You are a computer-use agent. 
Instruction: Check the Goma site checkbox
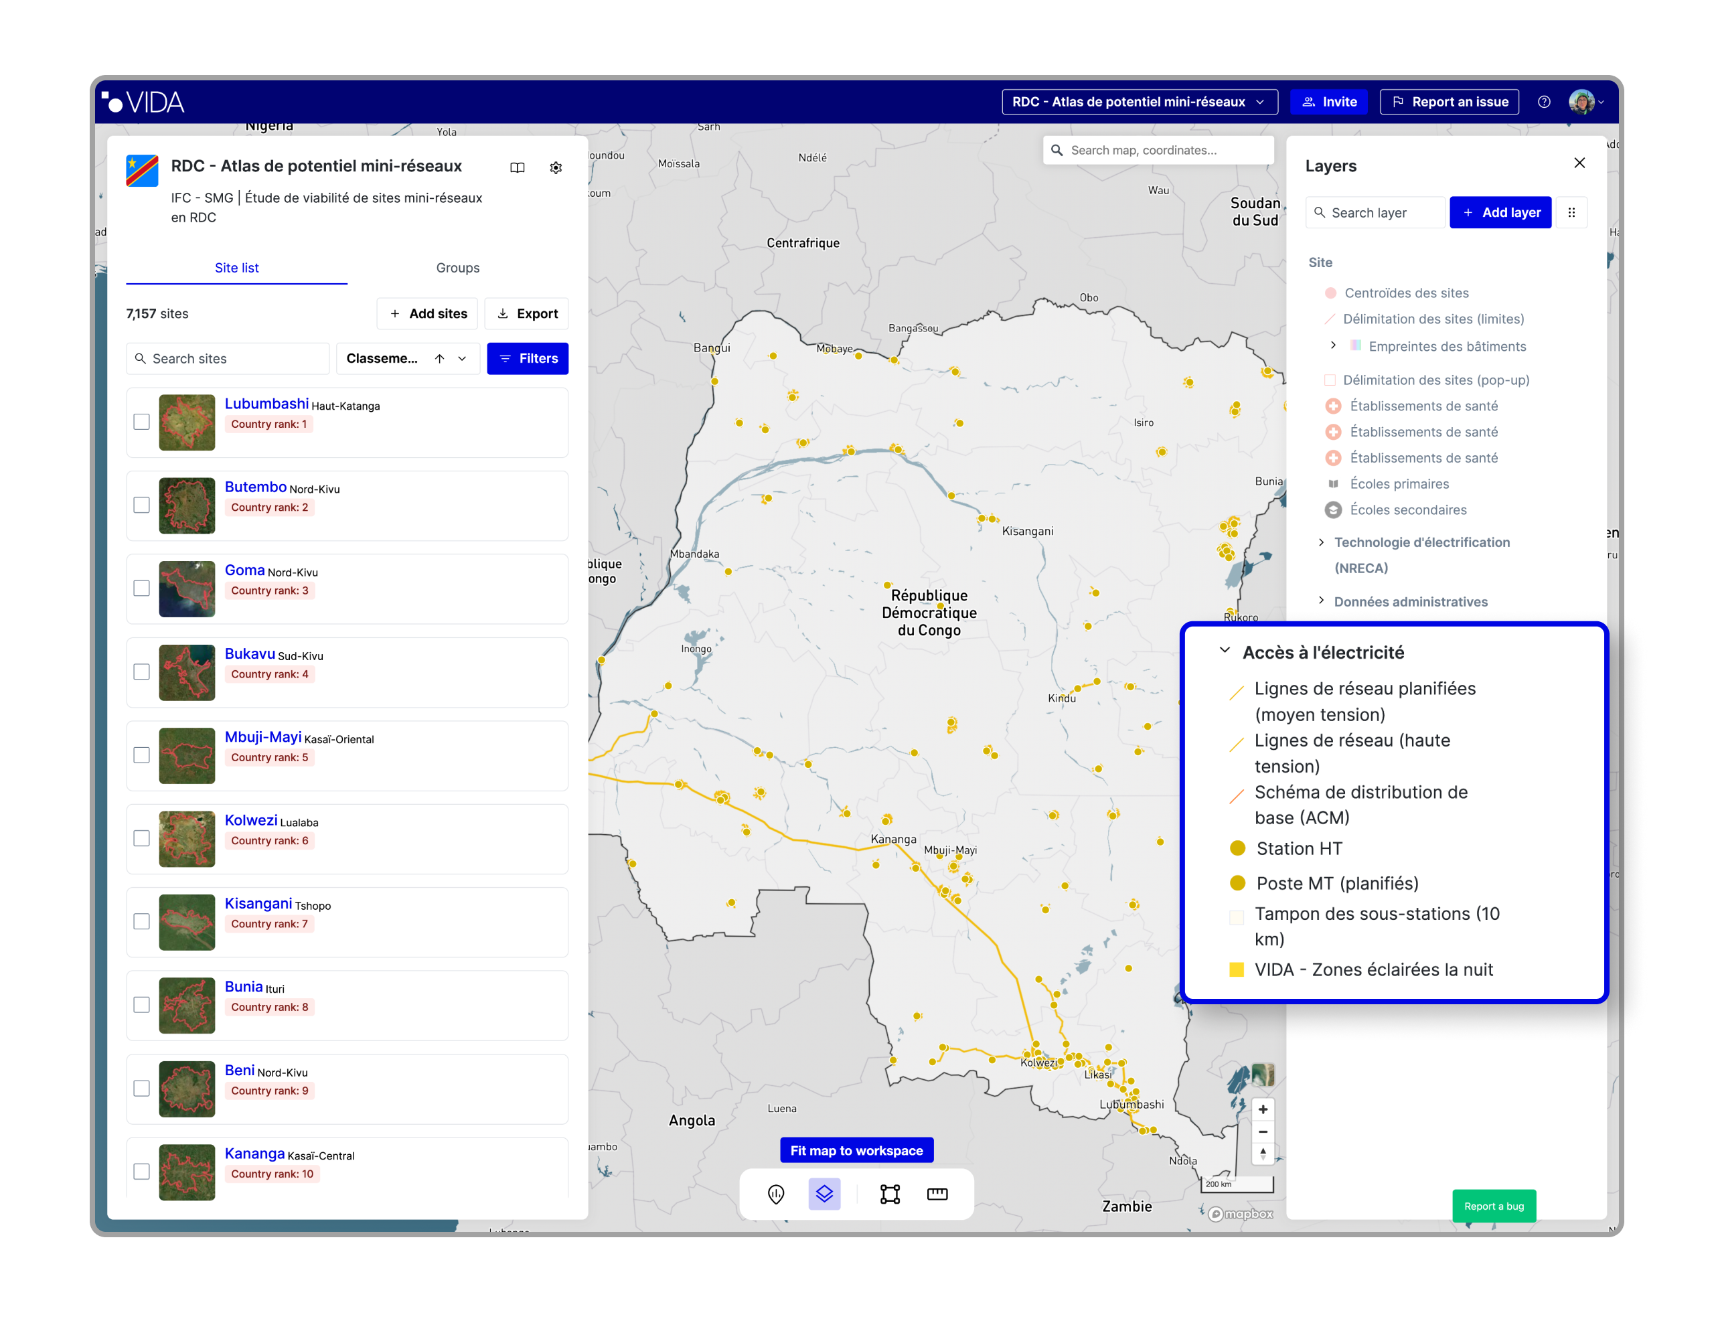[x=141, y=588]
